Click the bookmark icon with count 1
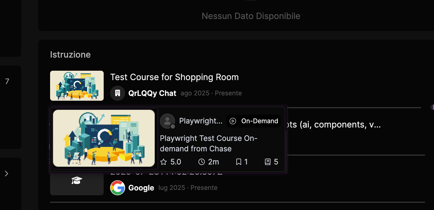Screen dimensions: 434x210 tap(238, 162)
